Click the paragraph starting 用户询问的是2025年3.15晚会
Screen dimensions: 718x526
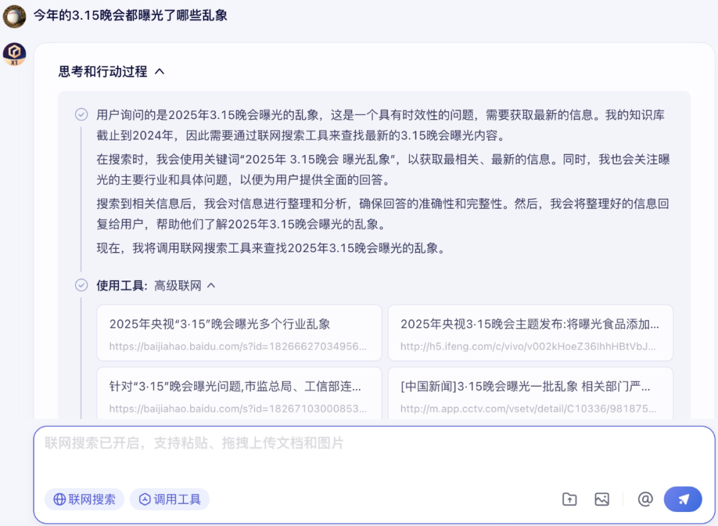point(380,125)
